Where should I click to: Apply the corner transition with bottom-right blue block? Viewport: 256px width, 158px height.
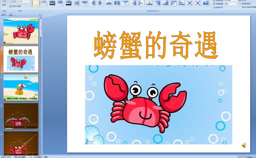[x=165, y=3]
